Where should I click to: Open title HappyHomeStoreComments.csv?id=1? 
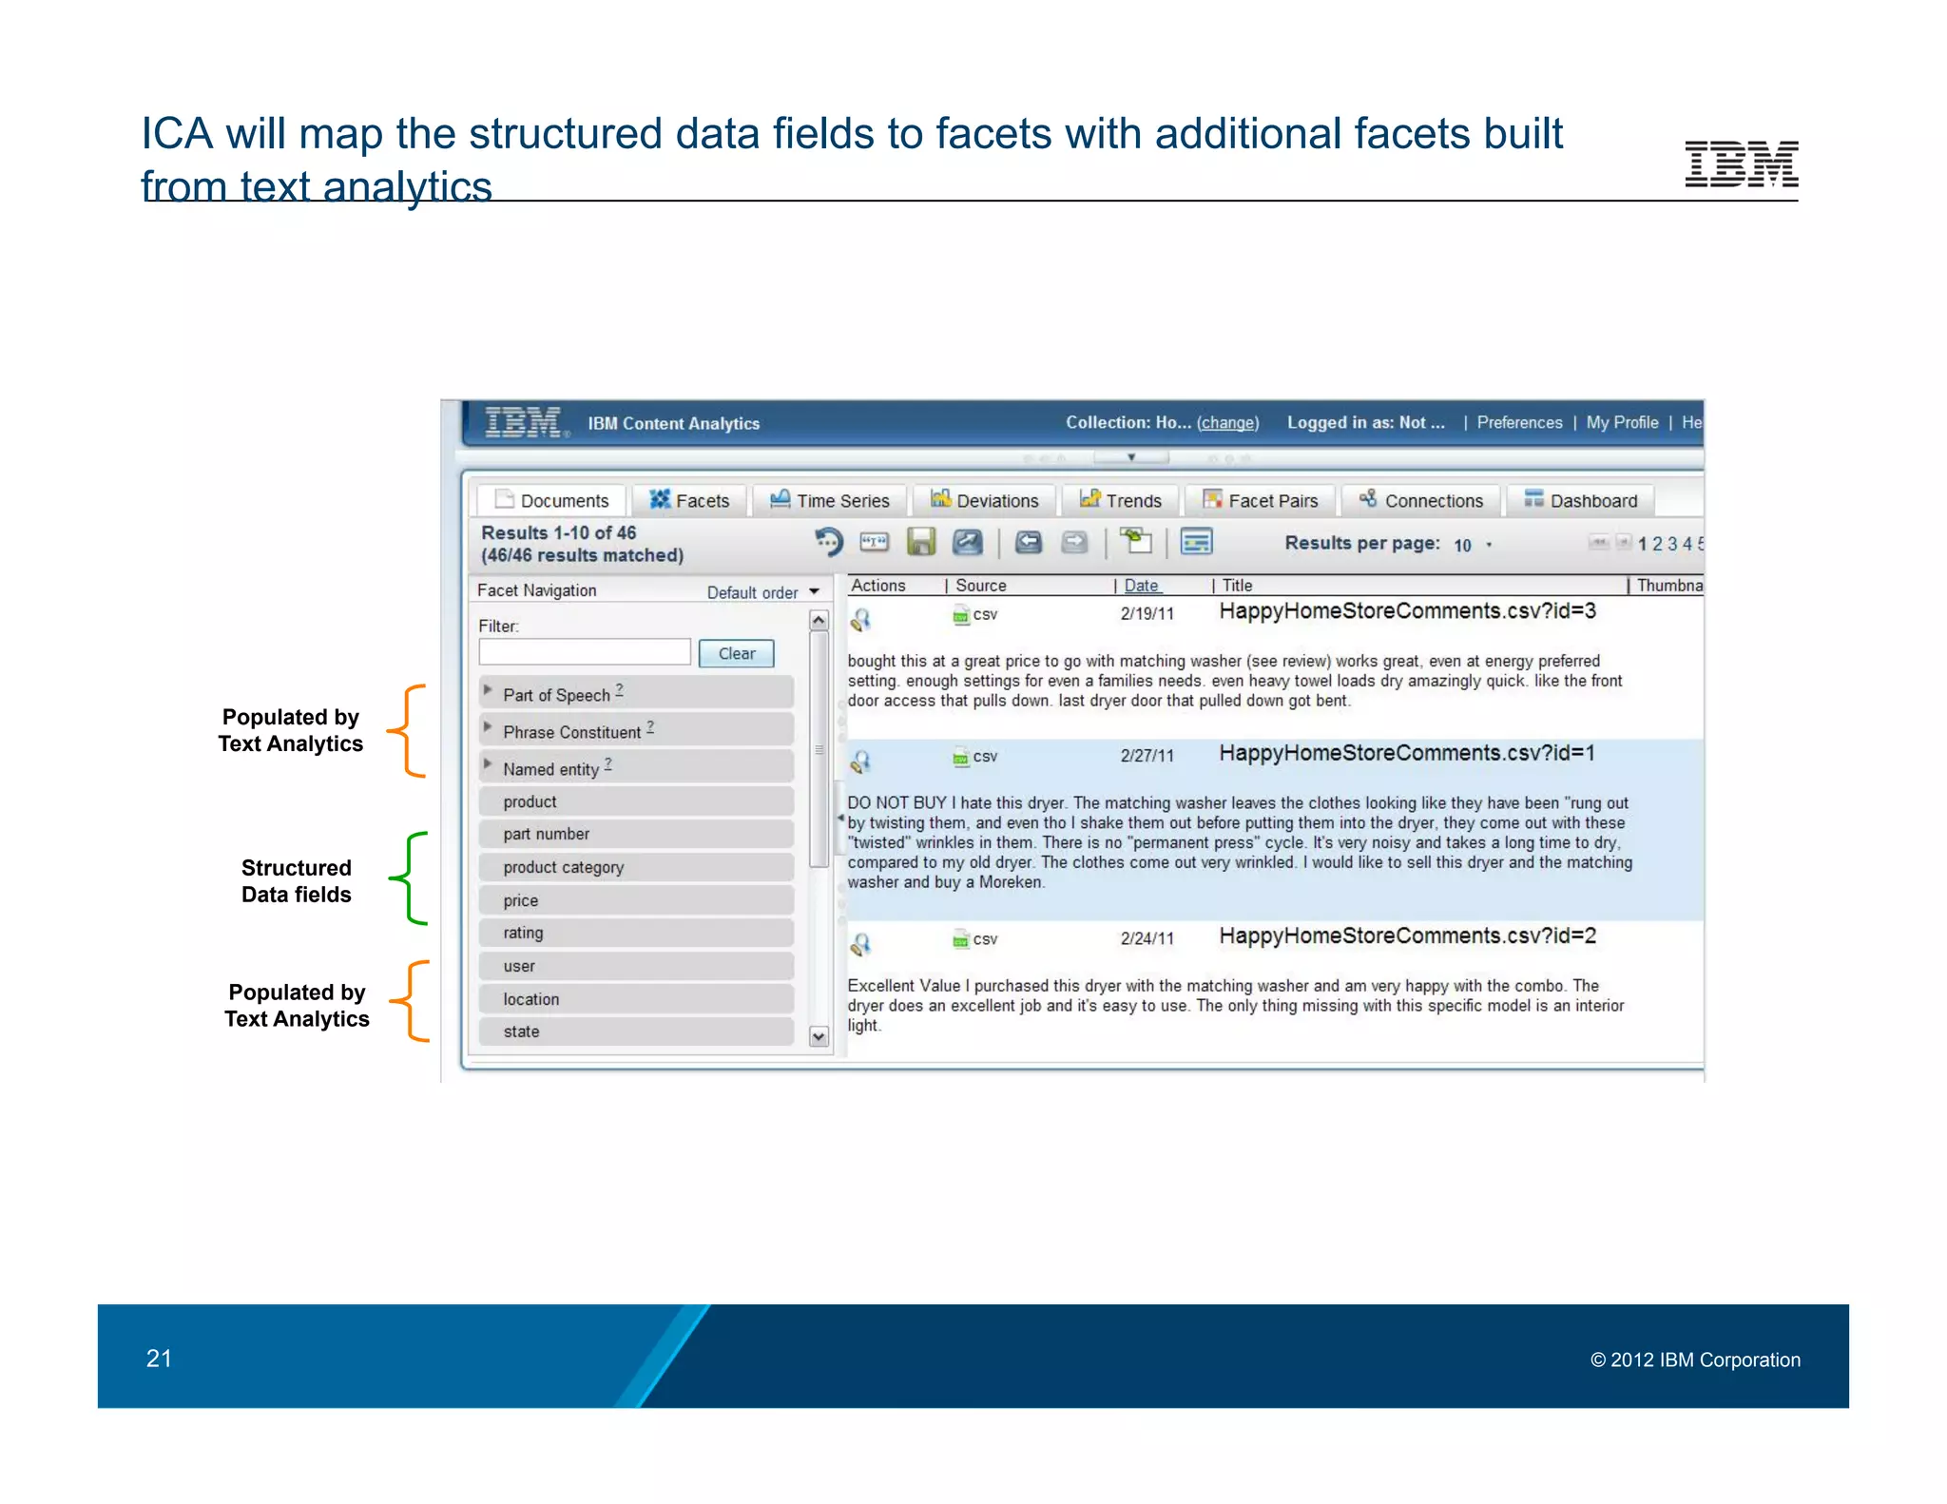tap(1407, 753)
